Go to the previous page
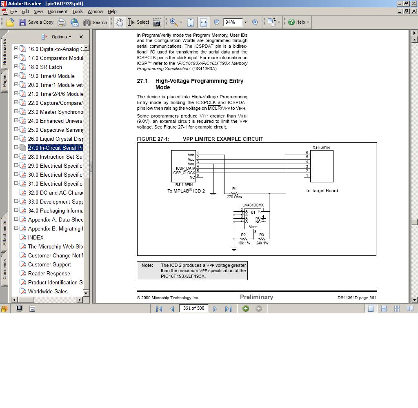Viewport: 418px width, 408px height. (x=172, y=308)
